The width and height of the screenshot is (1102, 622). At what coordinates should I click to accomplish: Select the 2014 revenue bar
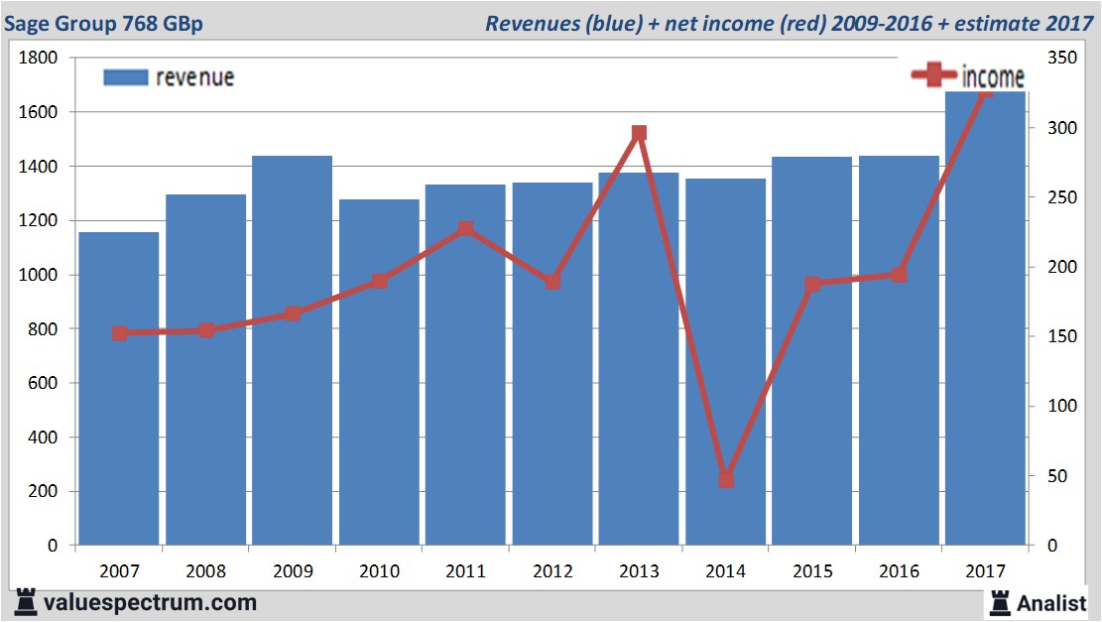click(x=726, y=362)
